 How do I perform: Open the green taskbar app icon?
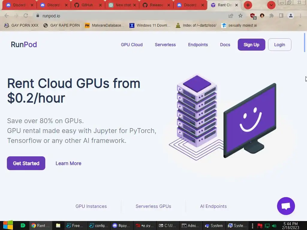tap(23, 226)
